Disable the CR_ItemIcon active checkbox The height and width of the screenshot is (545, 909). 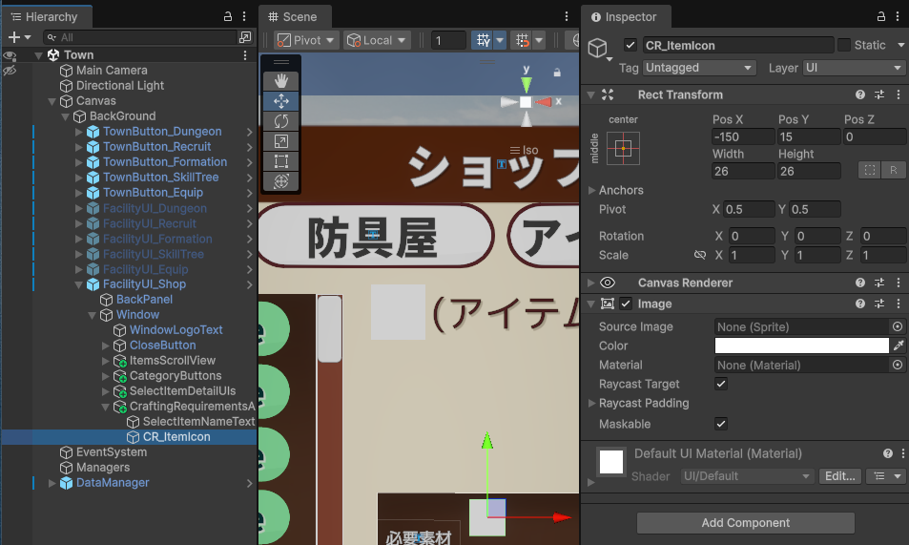pyautogui.click(x=630, y=45)
